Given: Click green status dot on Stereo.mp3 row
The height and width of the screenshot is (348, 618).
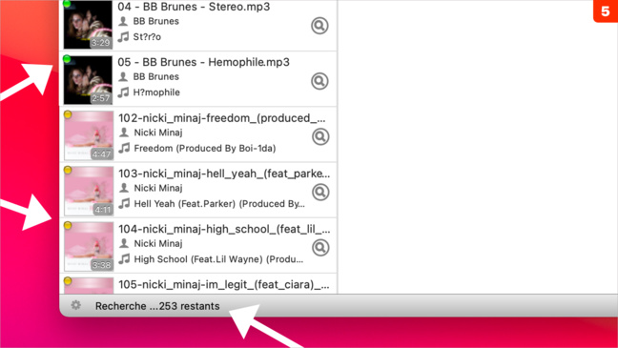Looking at the screenshot, I should click(x=67, y=4).
